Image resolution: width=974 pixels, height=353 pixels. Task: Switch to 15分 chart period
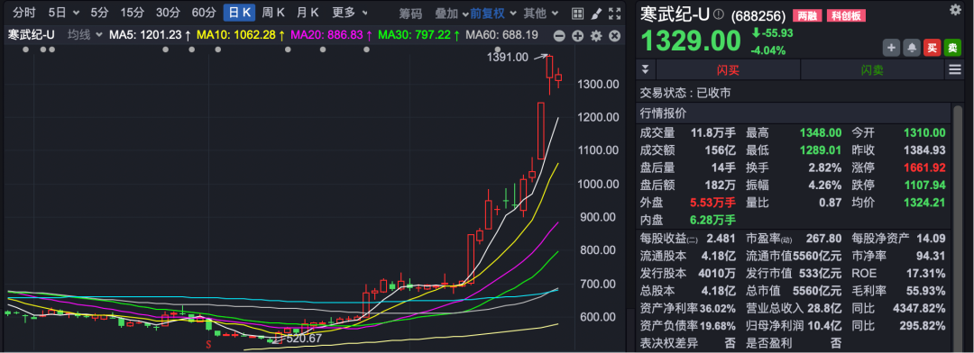click(x=132, y=13)
